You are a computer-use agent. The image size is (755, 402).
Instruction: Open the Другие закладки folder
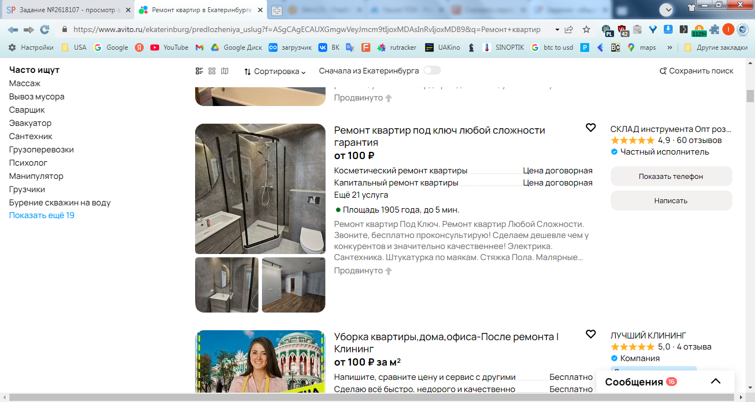tap(716, 47)
